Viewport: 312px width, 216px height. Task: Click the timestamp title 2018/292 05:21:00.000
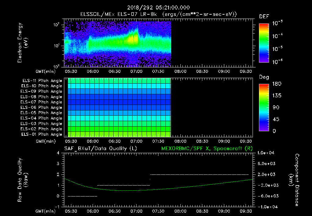pos(158,8)
